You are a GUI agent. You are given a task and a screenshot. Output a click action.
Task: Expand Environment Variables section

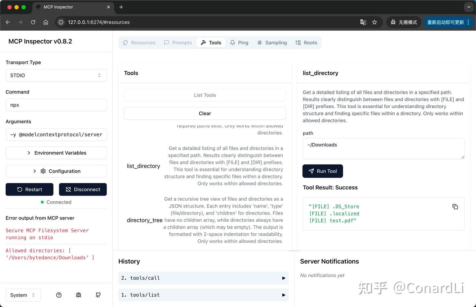point(56,153)
